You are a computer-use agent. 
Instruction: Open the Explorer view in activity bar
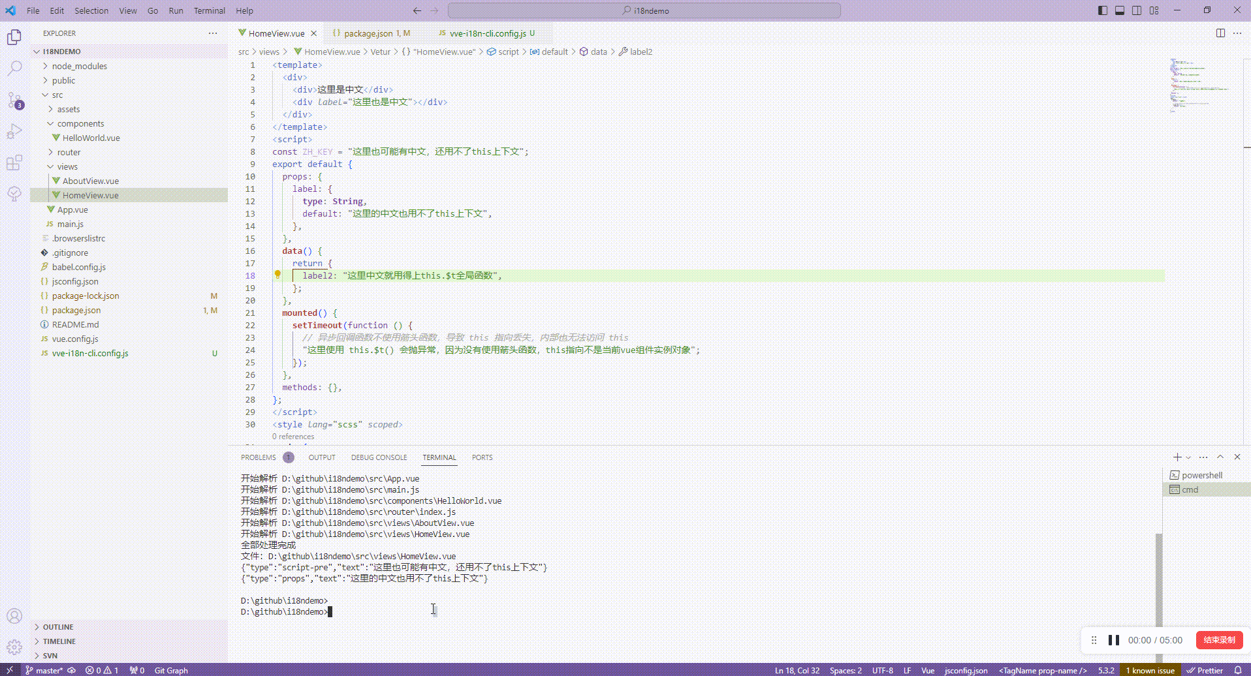tap(14, 37)
